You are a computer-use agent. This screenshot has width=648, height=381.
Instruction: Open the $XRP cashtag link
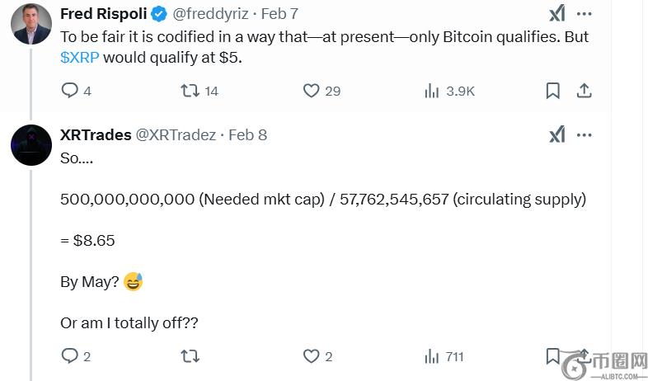tap(80, 58)
